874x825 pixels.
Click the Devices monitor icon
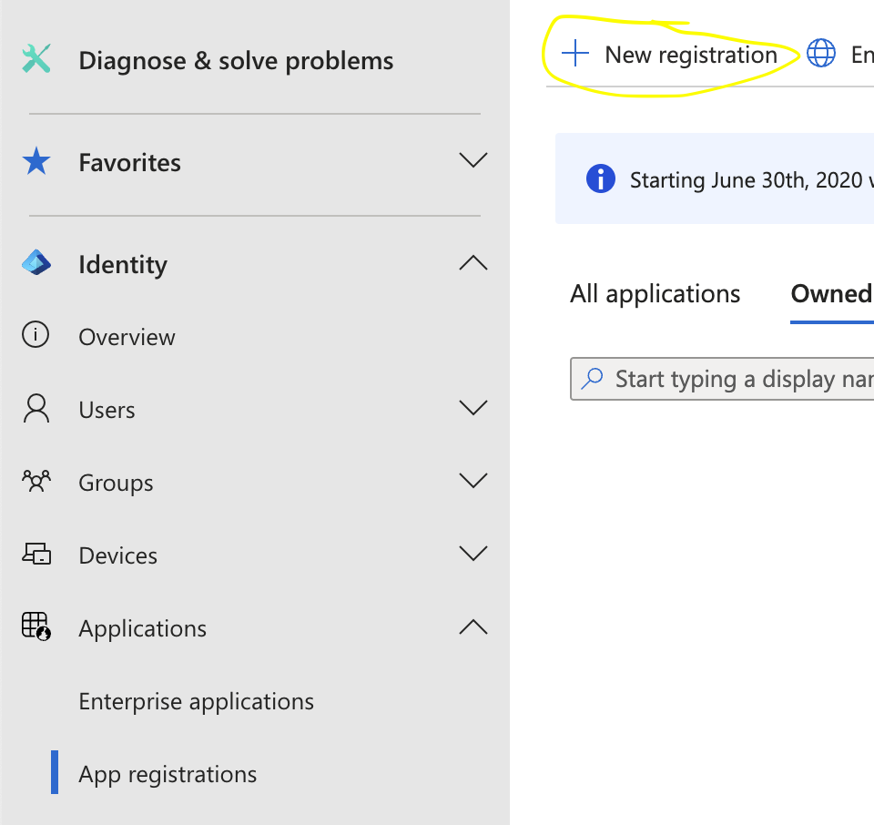[x=36, y=555]
